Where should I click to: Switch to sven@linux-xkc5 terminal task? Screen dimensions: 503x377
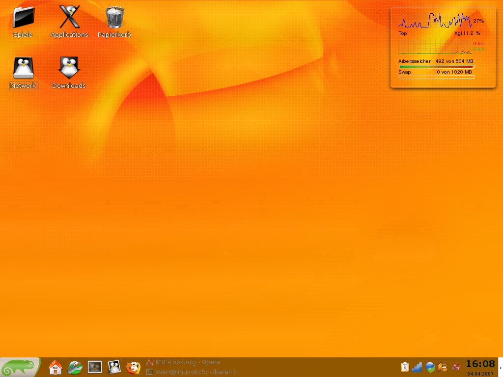(x=193, y=372)
